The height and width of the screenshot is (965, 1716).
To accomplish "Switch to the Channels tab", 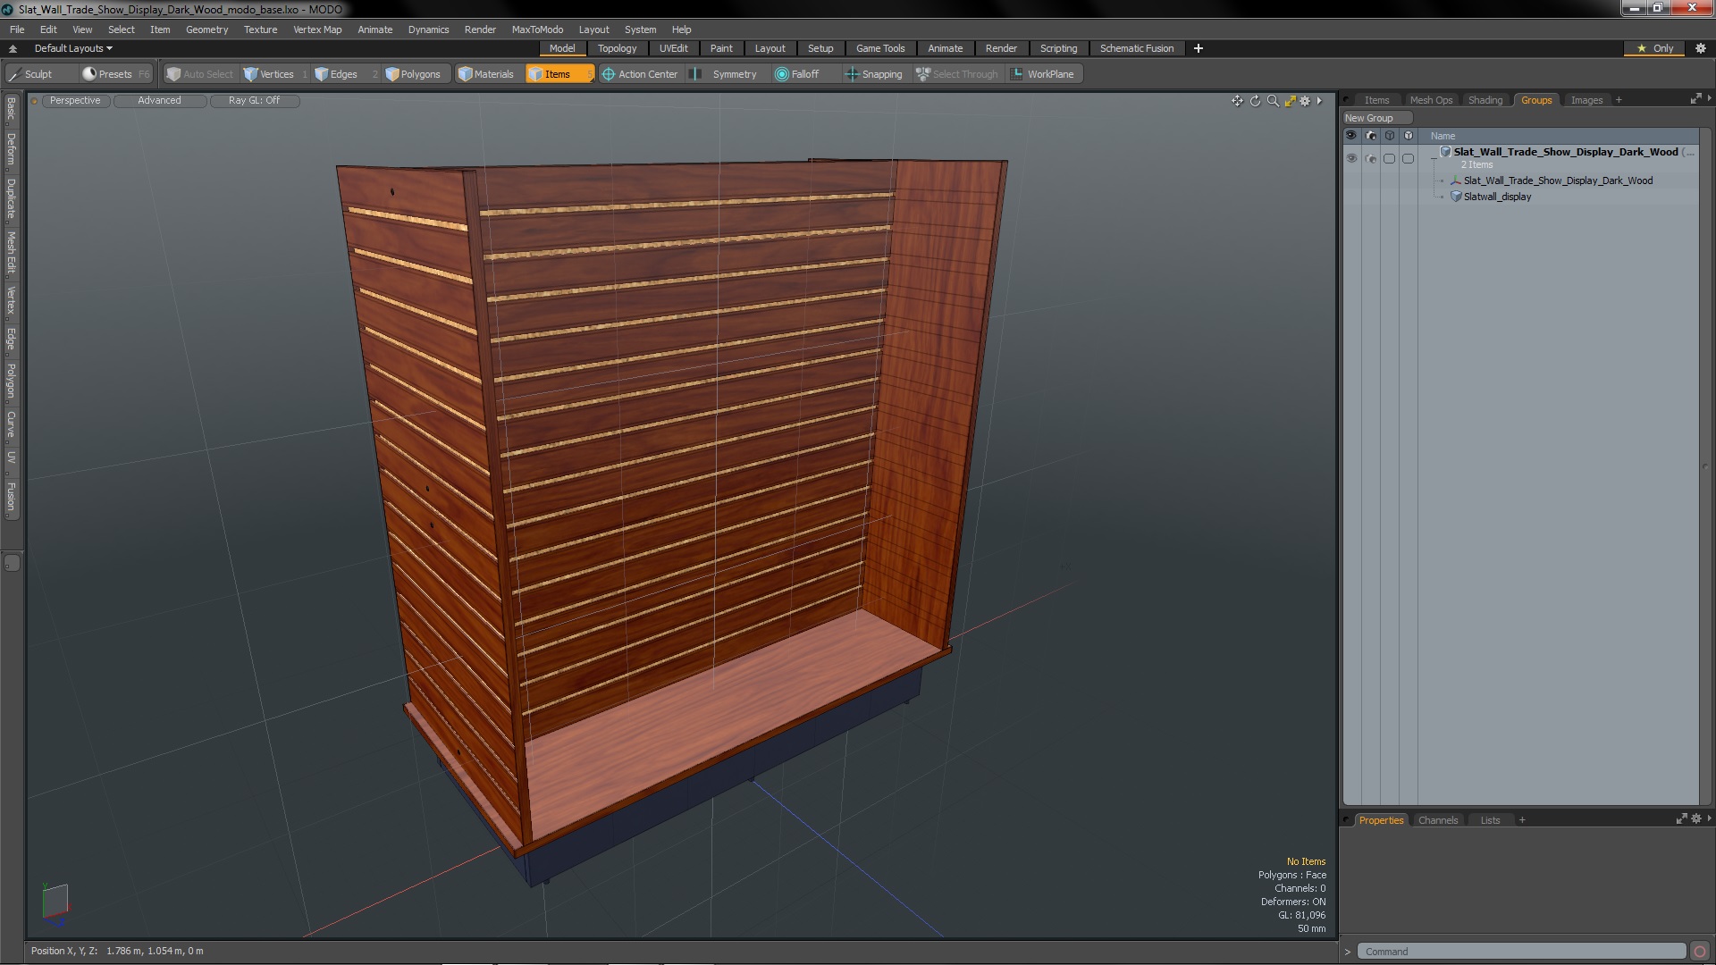I will pos(1437,820).
